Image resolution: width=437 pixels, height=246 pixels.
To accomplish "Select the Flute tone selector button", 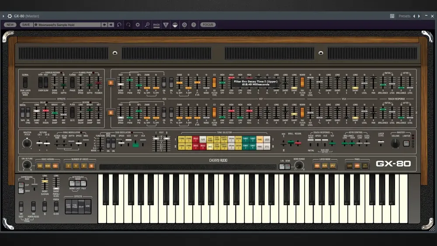I will (x=203, y=139).
